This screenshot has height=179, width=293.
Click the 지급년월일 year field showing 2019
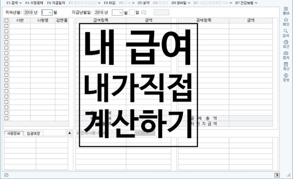click(x=99, y=13)
